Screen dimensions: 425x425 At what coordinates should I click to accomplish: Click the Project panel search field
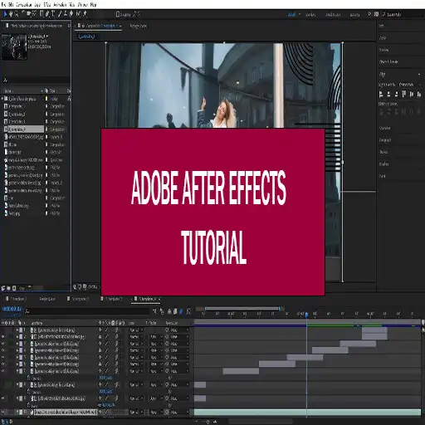coord(36,80)
